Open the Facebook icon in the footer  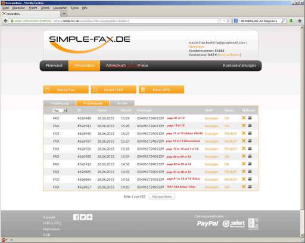point(76,217)
